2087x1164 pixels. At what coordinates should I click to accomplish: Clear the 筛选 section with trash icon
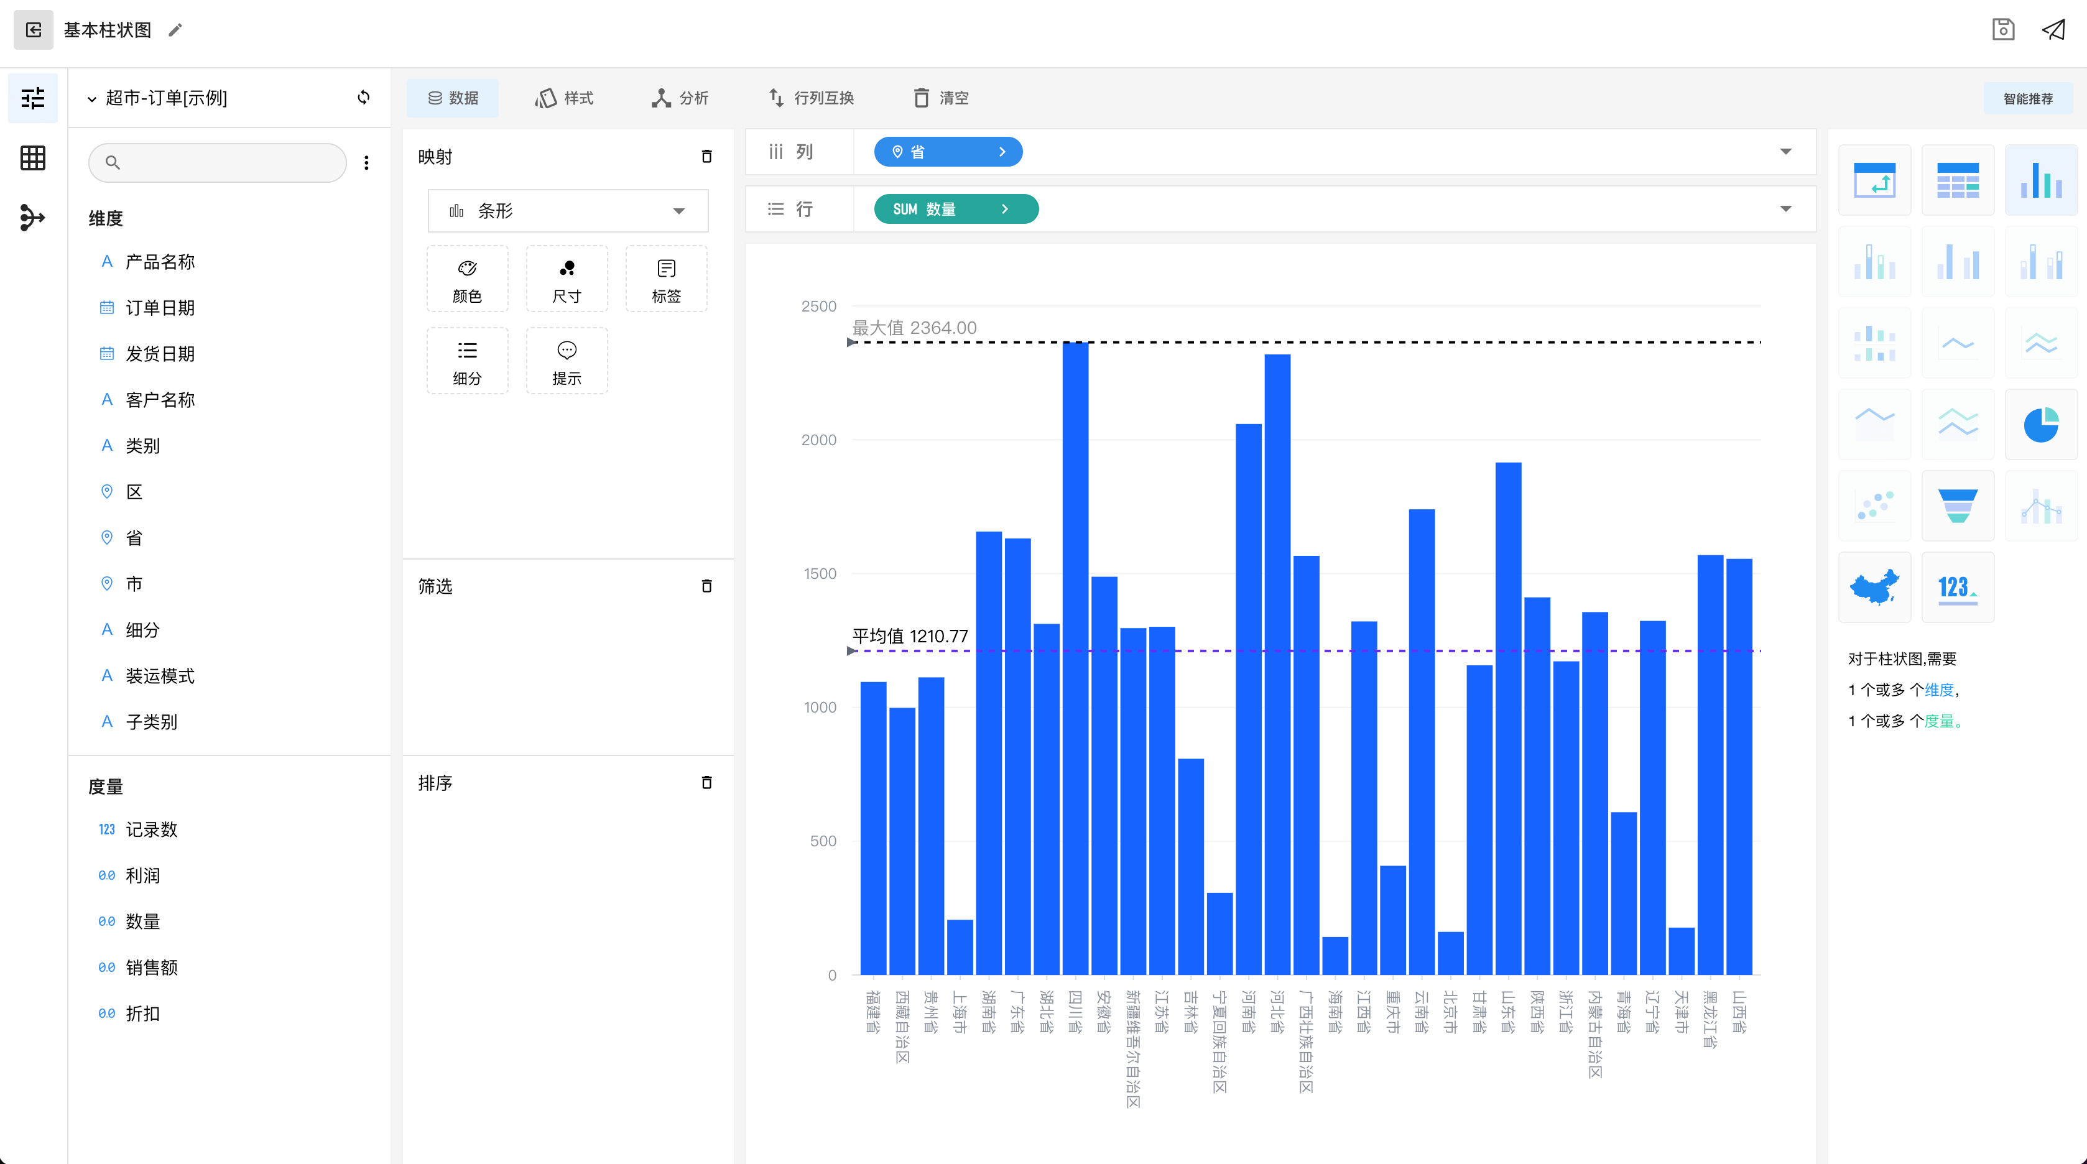(x=706, y=586)
